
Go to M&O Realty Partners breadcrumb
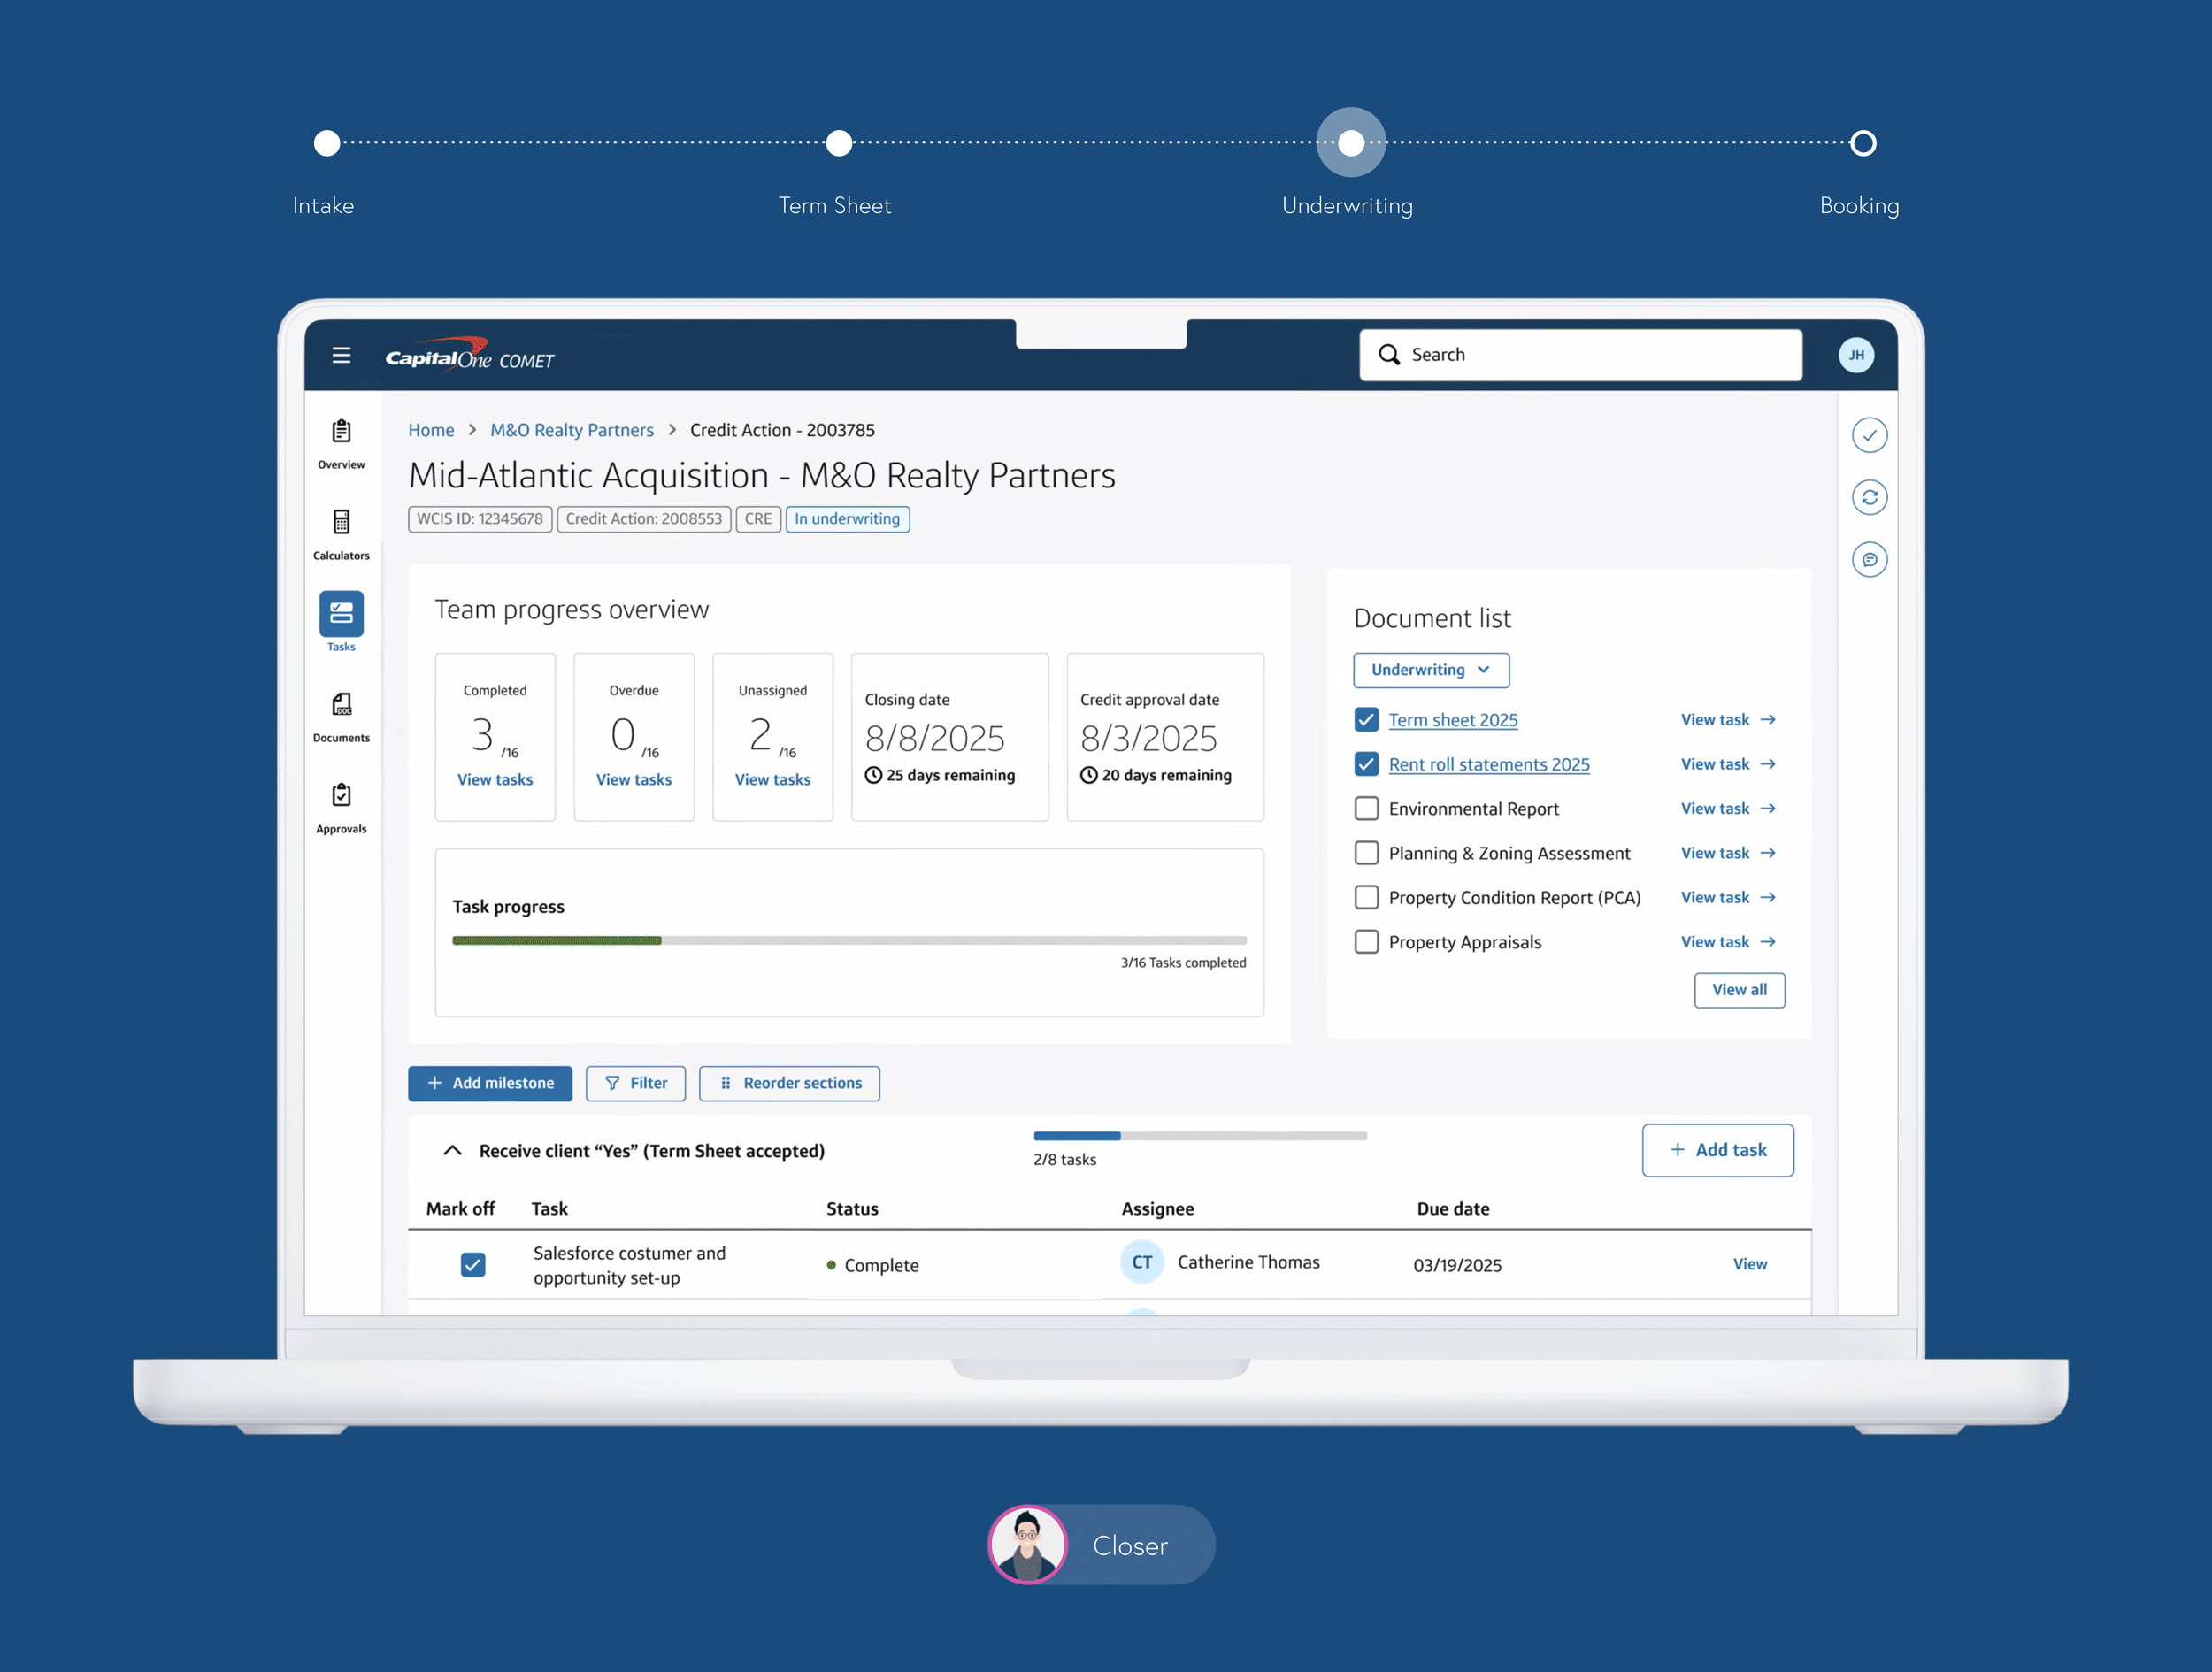click(571, 430)
